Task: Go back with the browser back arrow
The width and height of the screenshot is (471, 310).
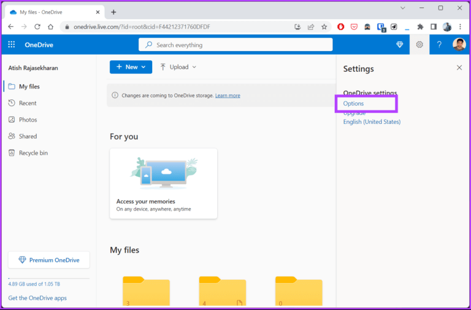Action: tap(11, 27)
